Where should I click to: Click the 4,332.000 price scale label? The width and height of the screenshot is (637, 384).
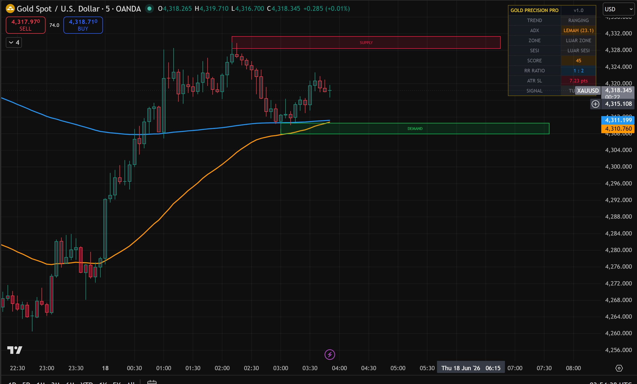click(x=618, y=33)
